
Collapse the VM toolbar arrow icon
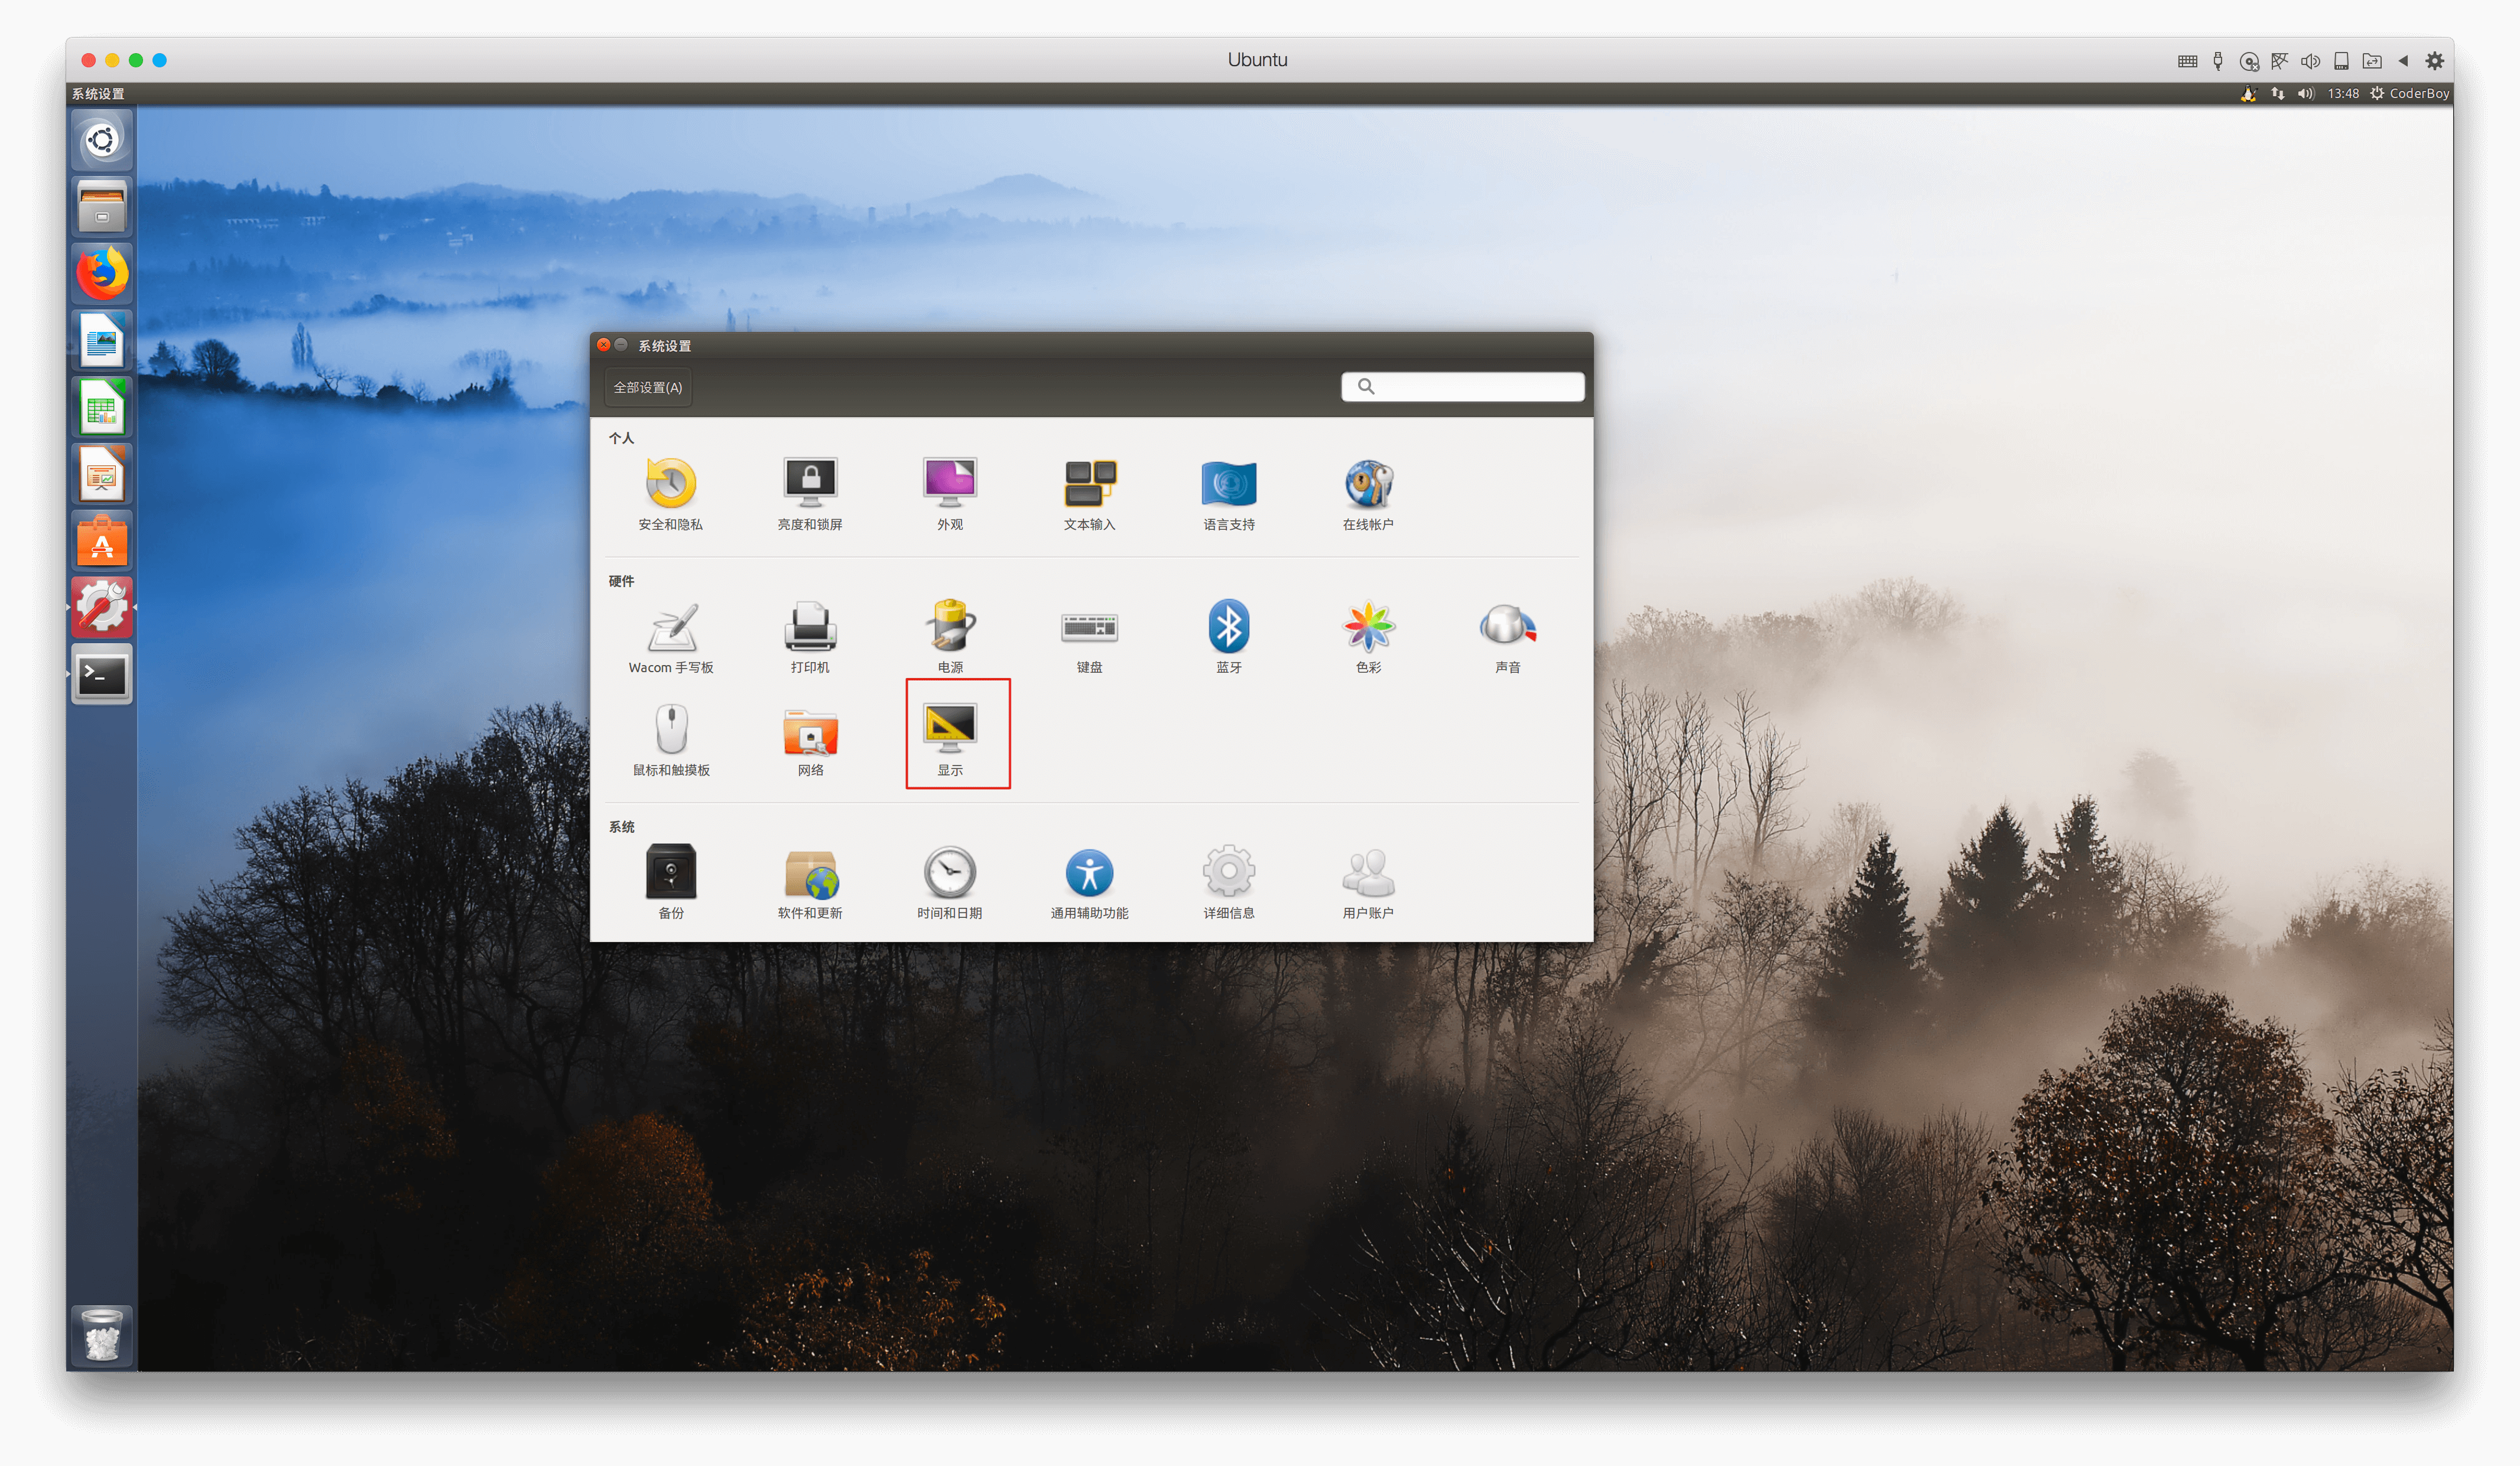pyautogui.click(x=2403, y=61)
